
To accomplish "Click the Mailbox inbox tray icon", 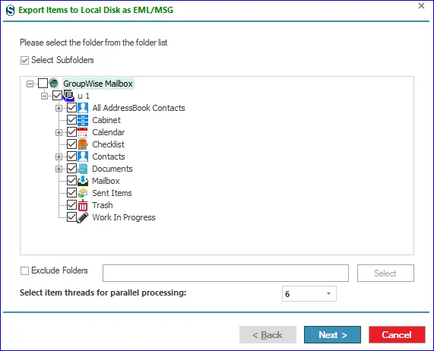I will tap(83, 181).
